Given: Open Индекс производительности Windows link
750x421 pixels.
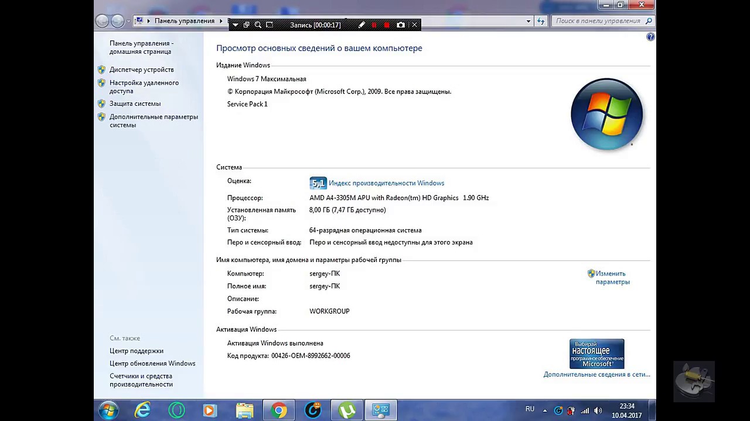Looking at the screenshot, I should pos(386,183).
